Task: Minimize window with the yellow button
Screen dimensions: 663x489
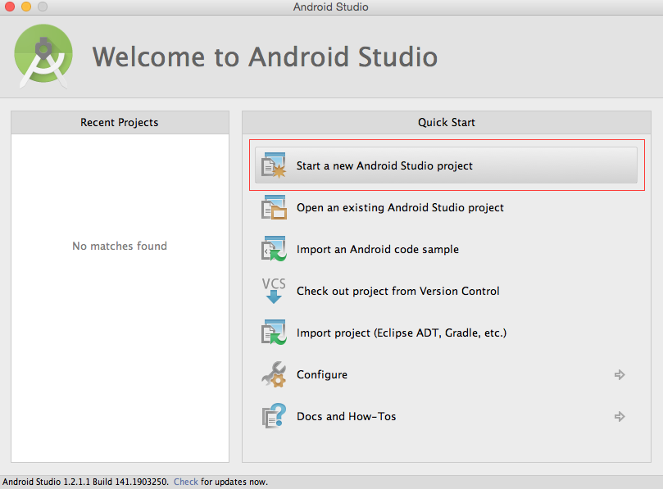Action: pos(26,7)
